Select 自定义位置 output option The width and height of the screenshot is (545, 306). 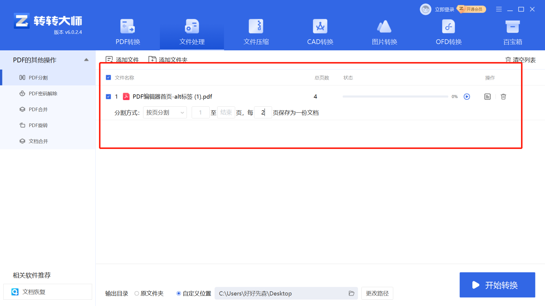[194, 293]
